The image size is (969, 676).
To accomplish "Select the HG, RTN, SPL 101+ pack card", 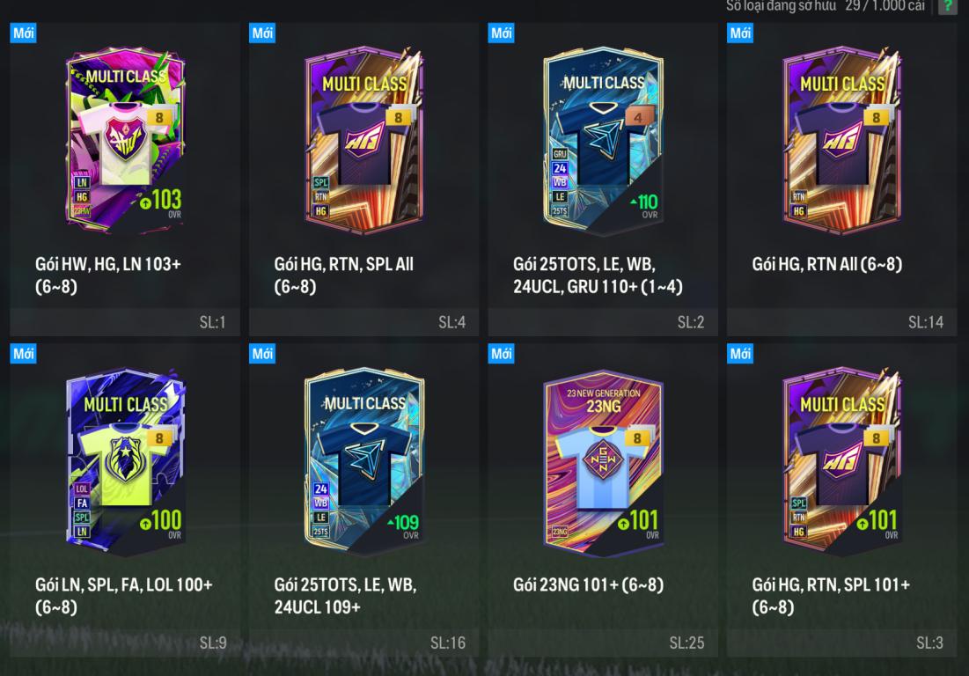I will [x=841, y=500].
